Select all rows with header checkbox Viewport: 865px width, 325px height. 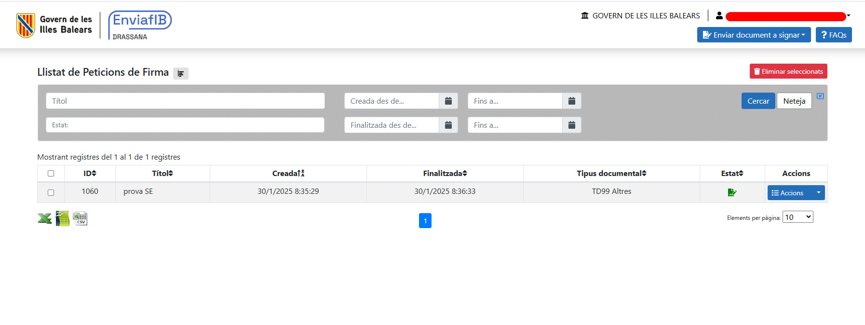[x=51, y=173]
